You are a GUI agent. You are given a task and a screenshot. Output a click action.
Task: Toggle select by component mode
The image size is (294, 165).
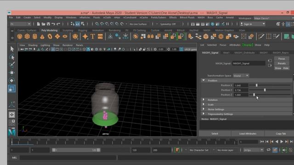click(x=83, y=24)
